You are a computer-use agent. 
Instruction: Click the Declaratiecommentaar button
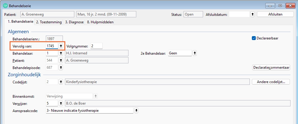(271, 68)
